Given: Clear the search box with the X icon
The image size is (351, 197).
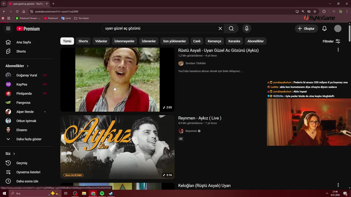Looking at the screenshot, I should [x=220, y=28].
